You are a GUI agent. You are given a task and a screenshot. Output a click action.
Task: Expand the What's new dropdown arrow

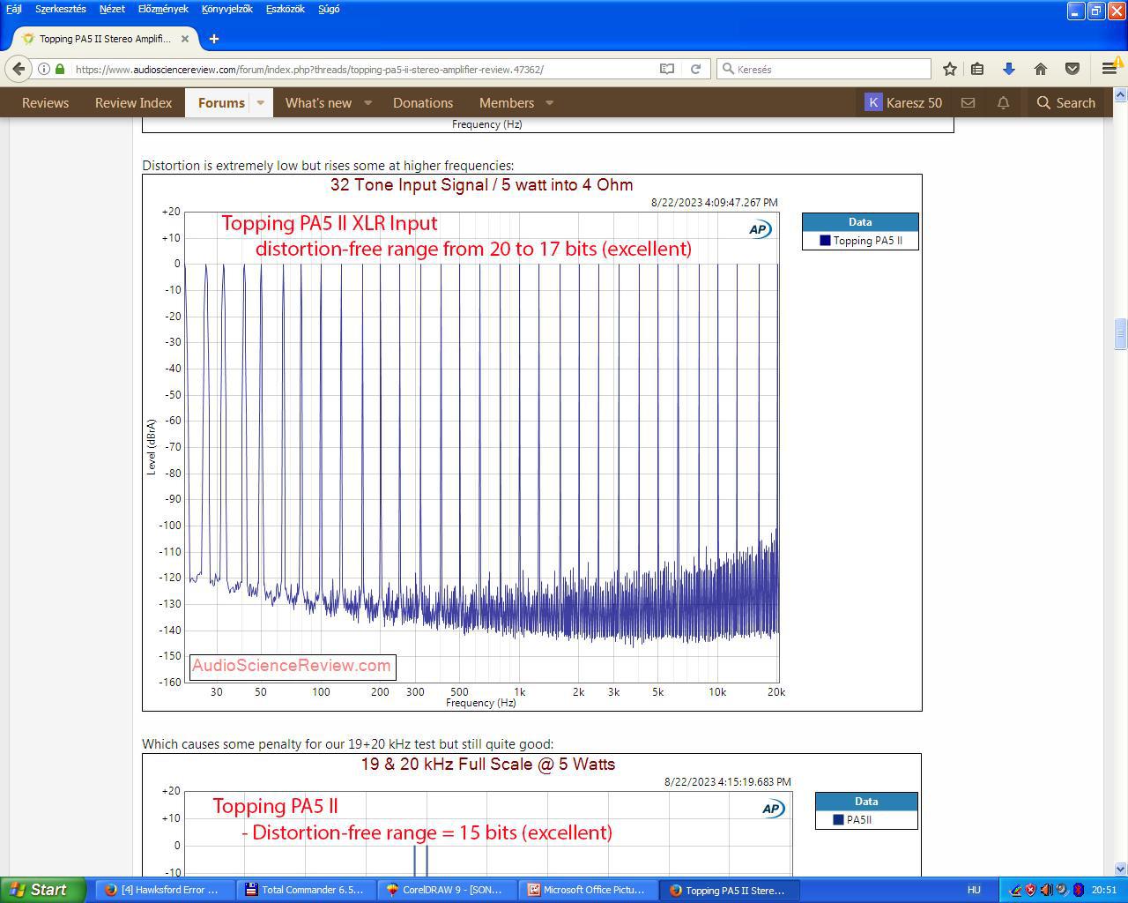click(368, 103)
